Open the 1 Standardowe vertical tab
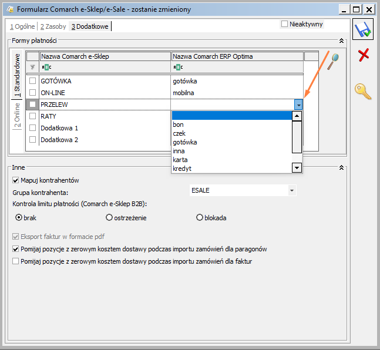The width and height of the screenshot is (380, 350). [17, 75]
